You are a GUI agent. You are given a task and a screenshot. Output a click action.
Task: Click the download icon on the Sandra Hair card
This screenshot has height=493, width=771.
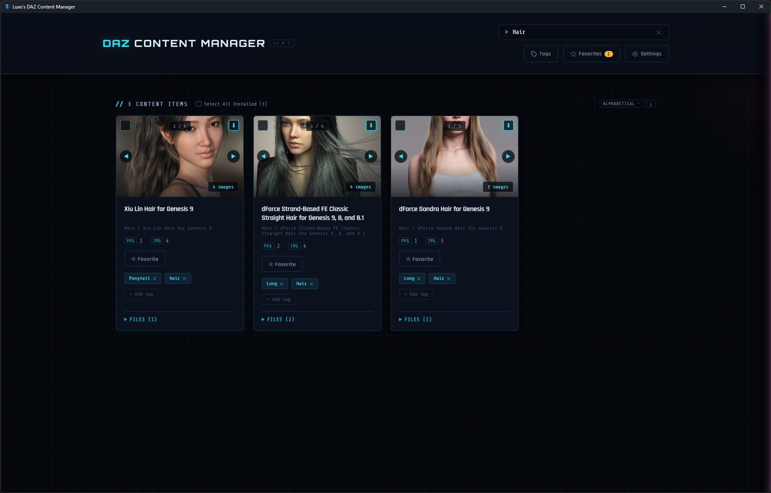508,125
